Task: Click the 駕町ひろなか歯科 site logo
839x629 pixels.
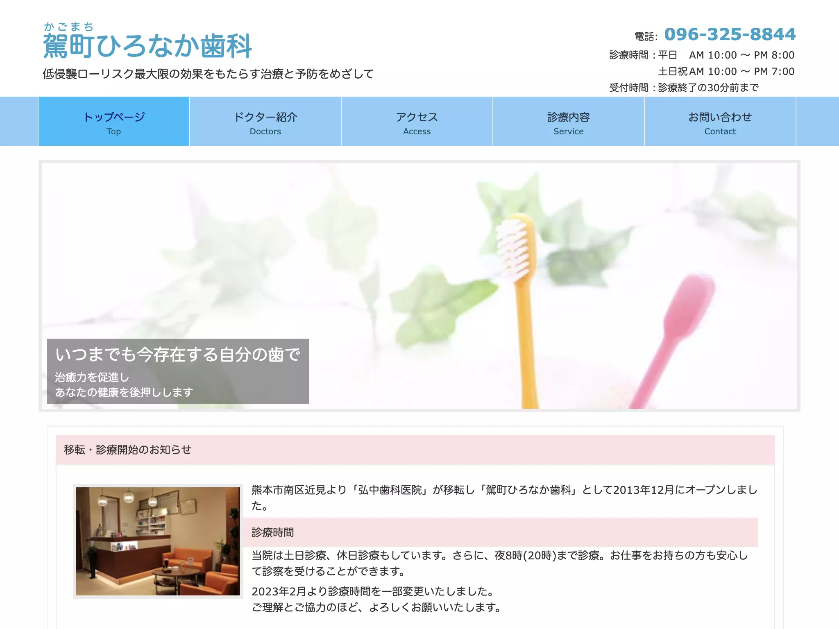Action: 147,41
